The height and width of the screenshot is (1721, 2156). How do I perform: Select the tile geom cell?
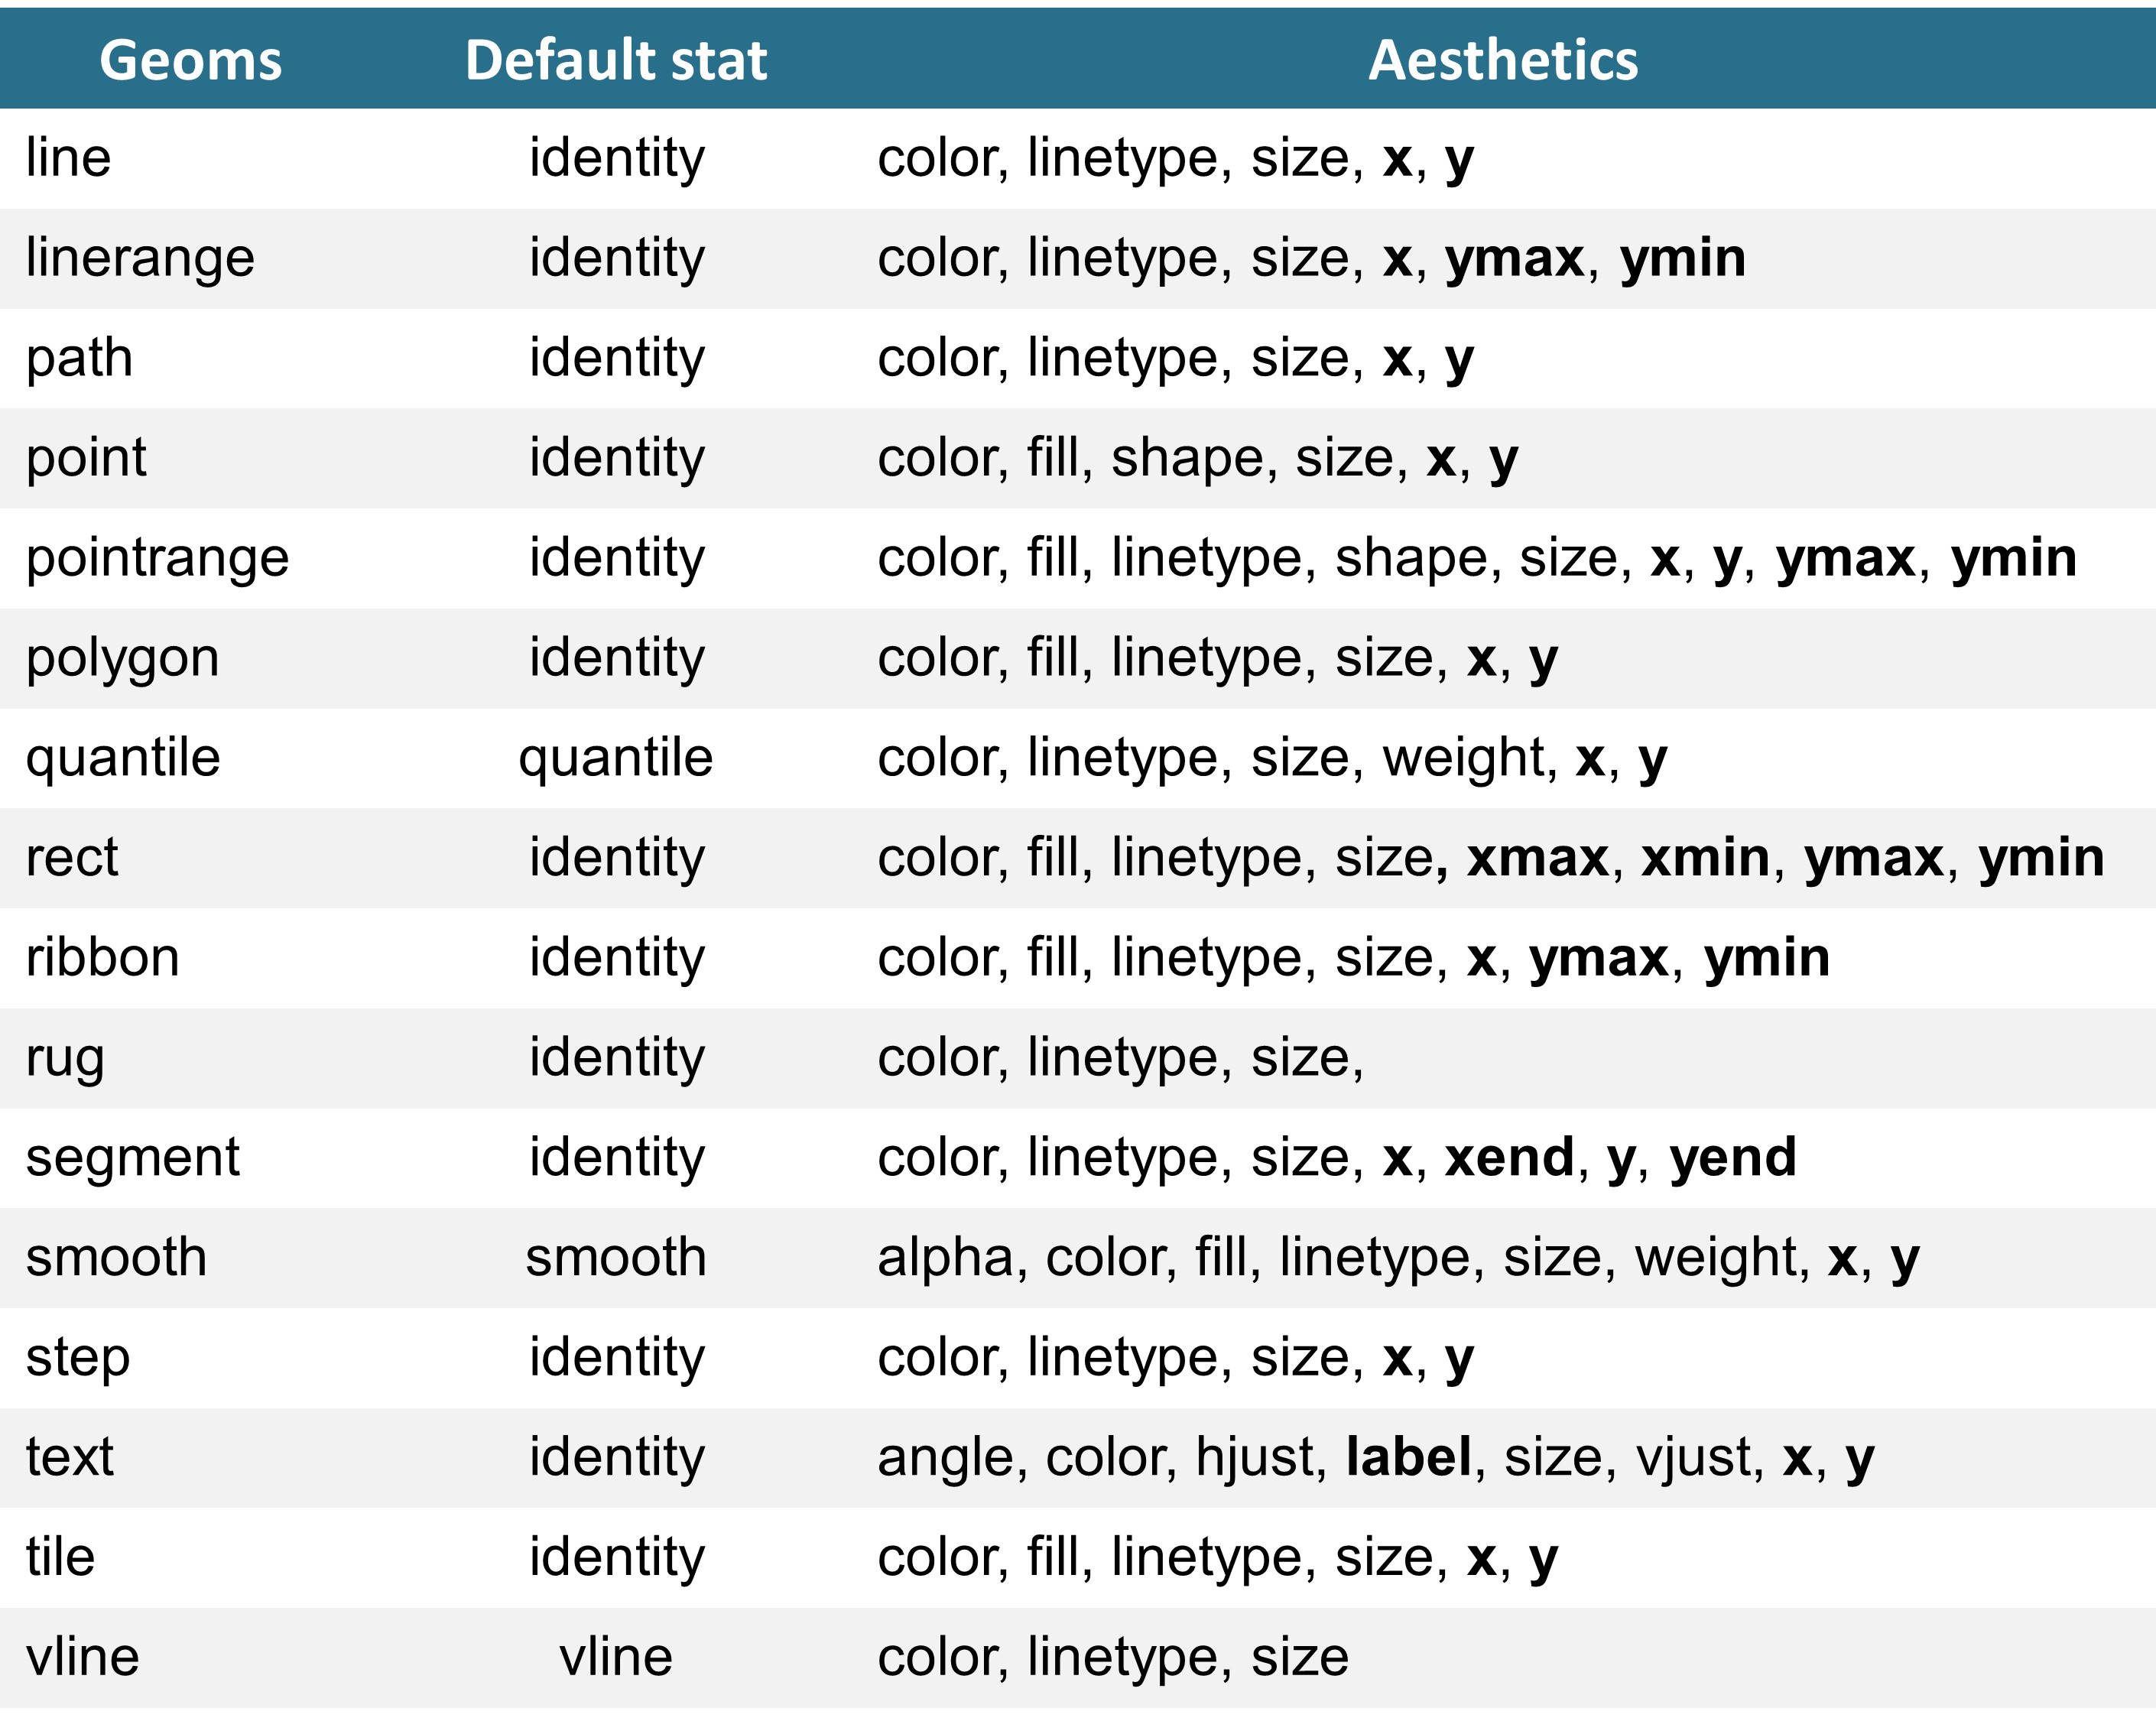[60, 1557]
